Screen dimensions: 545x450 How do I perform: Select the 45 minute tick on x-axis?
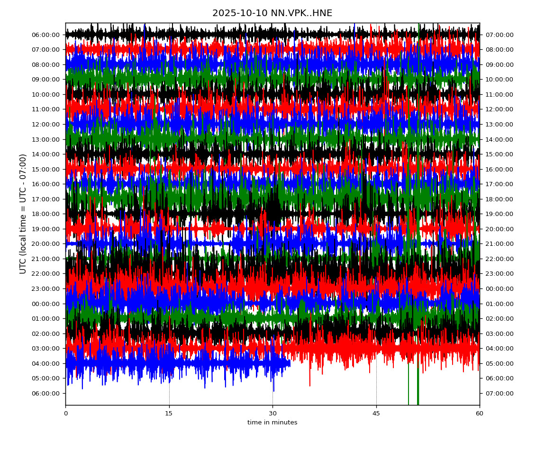tap(376, 414)
